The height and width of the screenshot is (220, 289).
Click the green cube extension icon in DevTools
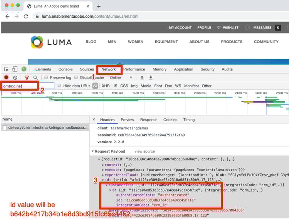coord(24,69)
